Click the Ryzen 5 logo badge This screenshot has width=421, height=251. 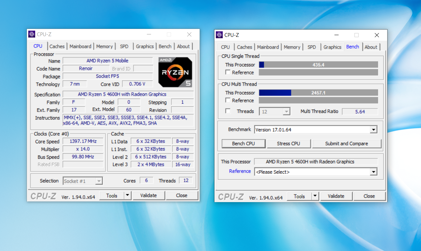(x=175, y=72)
